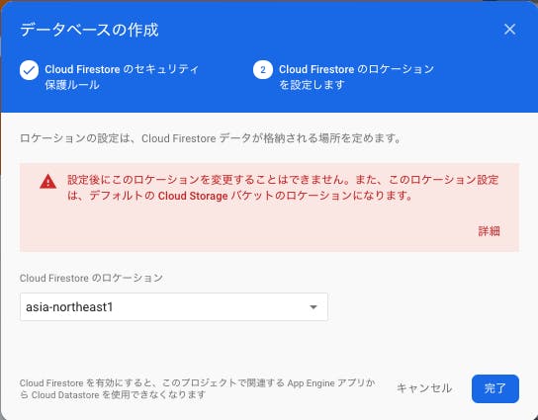Image resolution: width=538 pixels, height=420 pixels.
Task: Open the 詳細 link in the warning
Action: [x=489, y=231]
